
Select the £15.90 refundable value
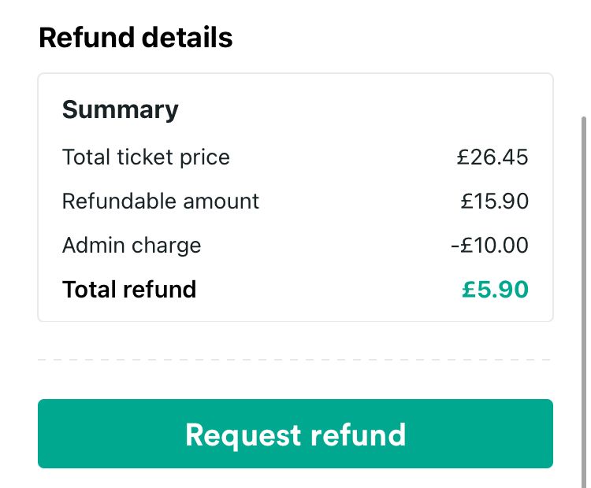click(495, 201)
